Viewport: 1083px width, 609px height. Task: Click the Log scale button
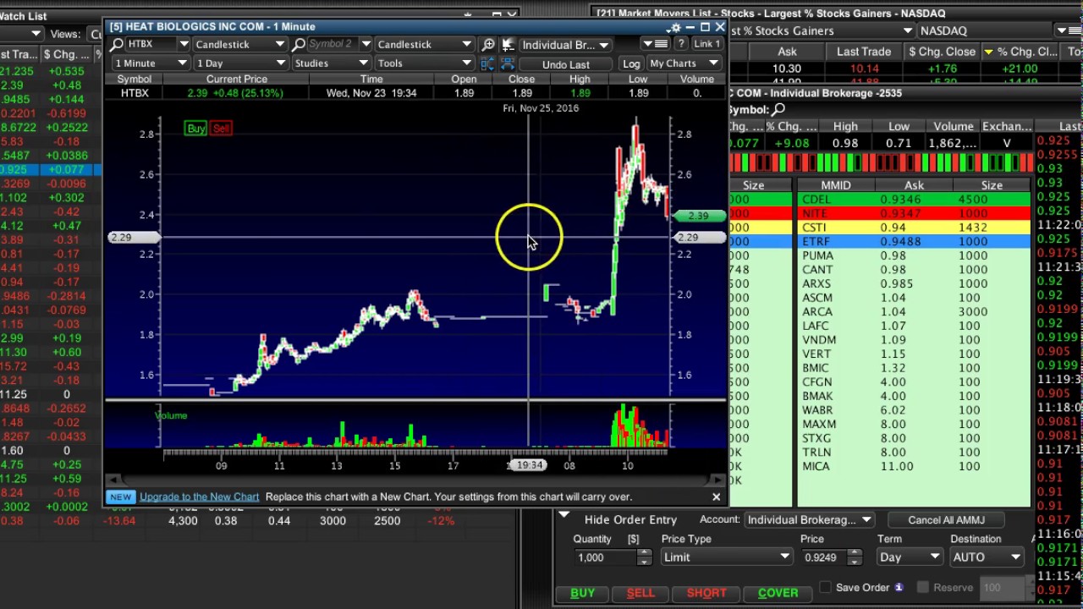tap(631, 64)
